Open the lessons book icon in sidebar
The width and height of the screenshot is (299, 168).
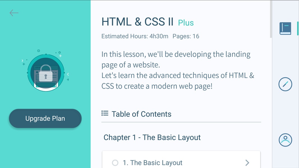click(285, 28)
